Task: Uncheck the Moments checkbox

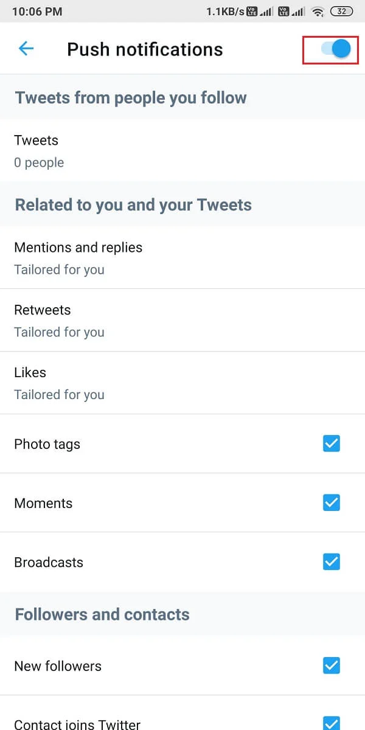Action: tap(332, 503)
